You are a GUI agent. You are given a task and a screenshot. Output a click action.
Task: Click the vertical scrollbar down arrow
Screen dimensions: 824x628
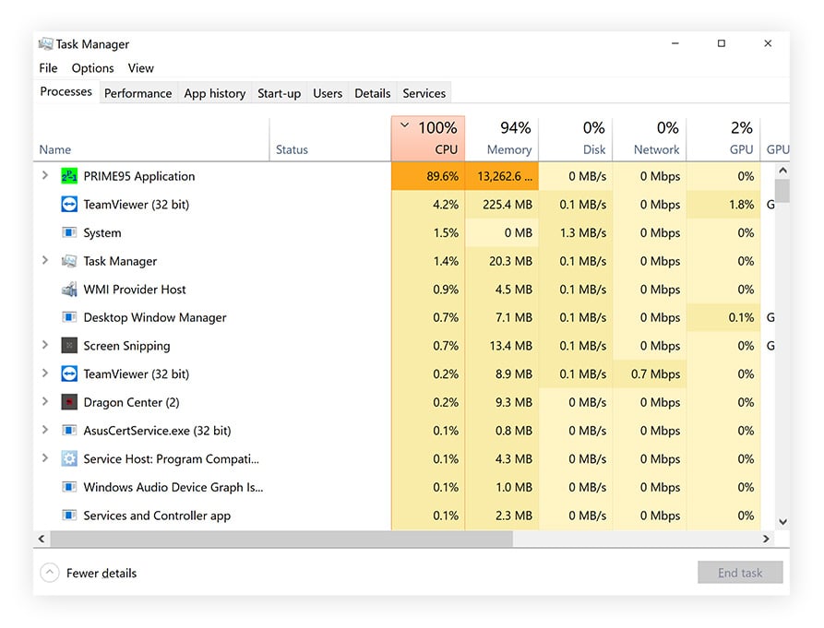coord(783,520)
